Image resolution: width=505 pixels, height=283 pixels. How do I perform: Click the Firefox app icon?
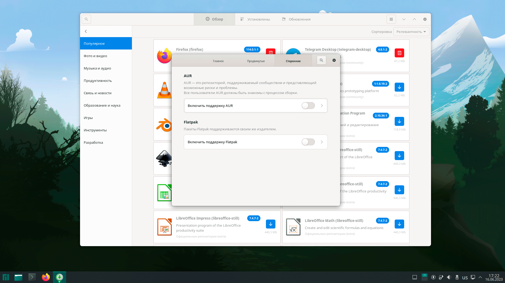point(164,56)
